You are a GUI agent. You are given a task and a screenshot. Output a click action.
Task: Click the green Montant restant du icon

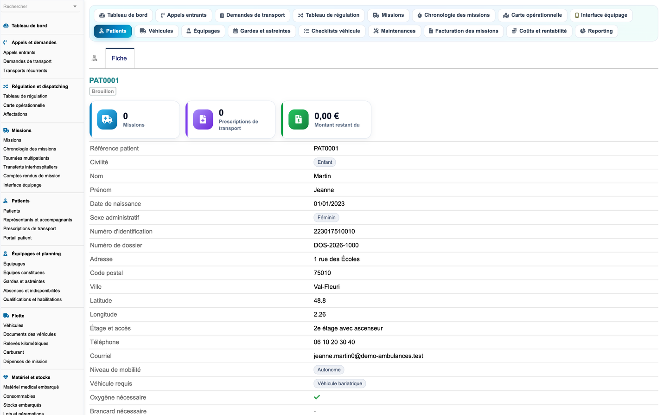click(299, 120)
